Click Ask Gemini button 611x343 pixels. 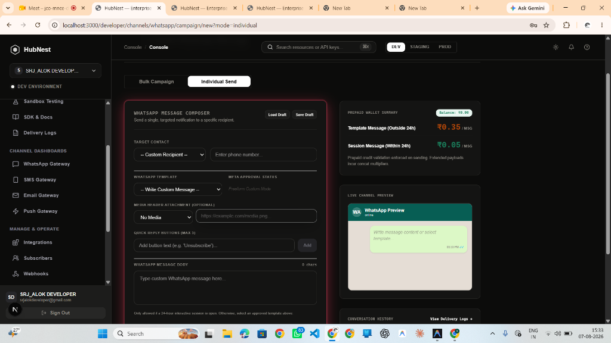coord(528,8)
